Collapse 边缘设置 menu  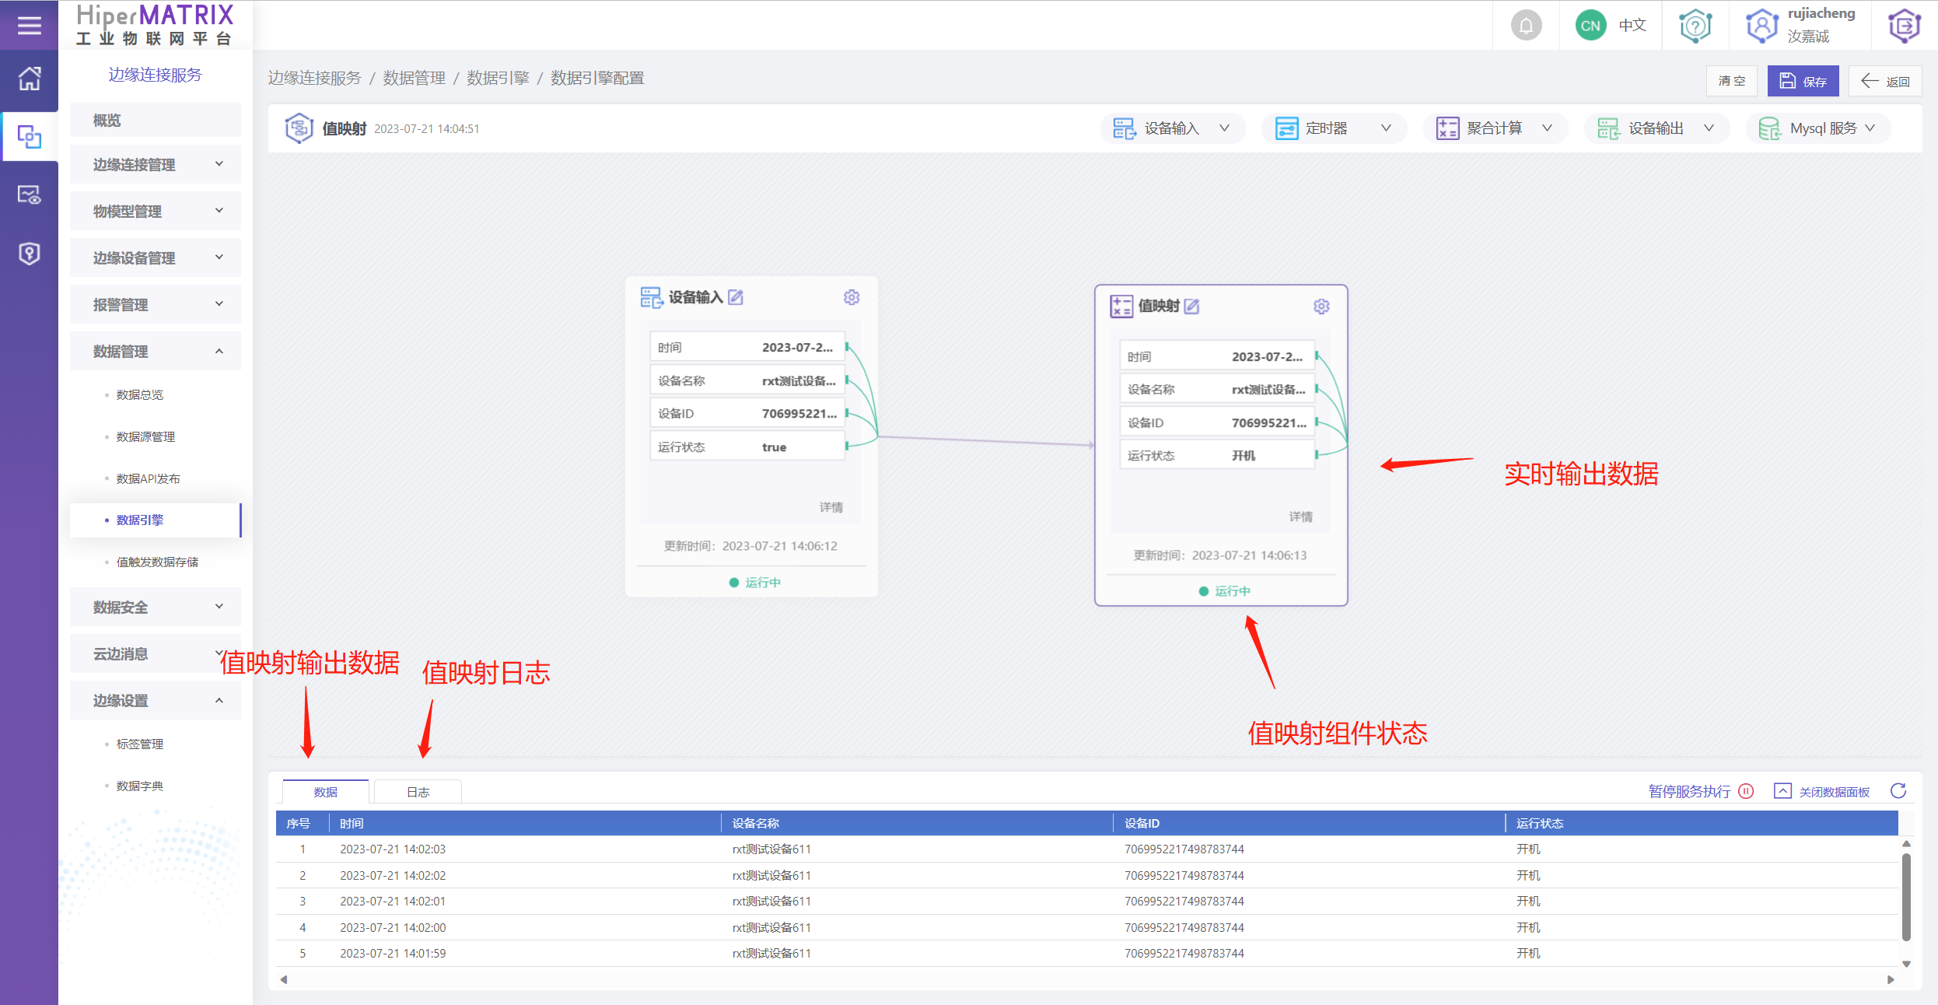[156, 700]
